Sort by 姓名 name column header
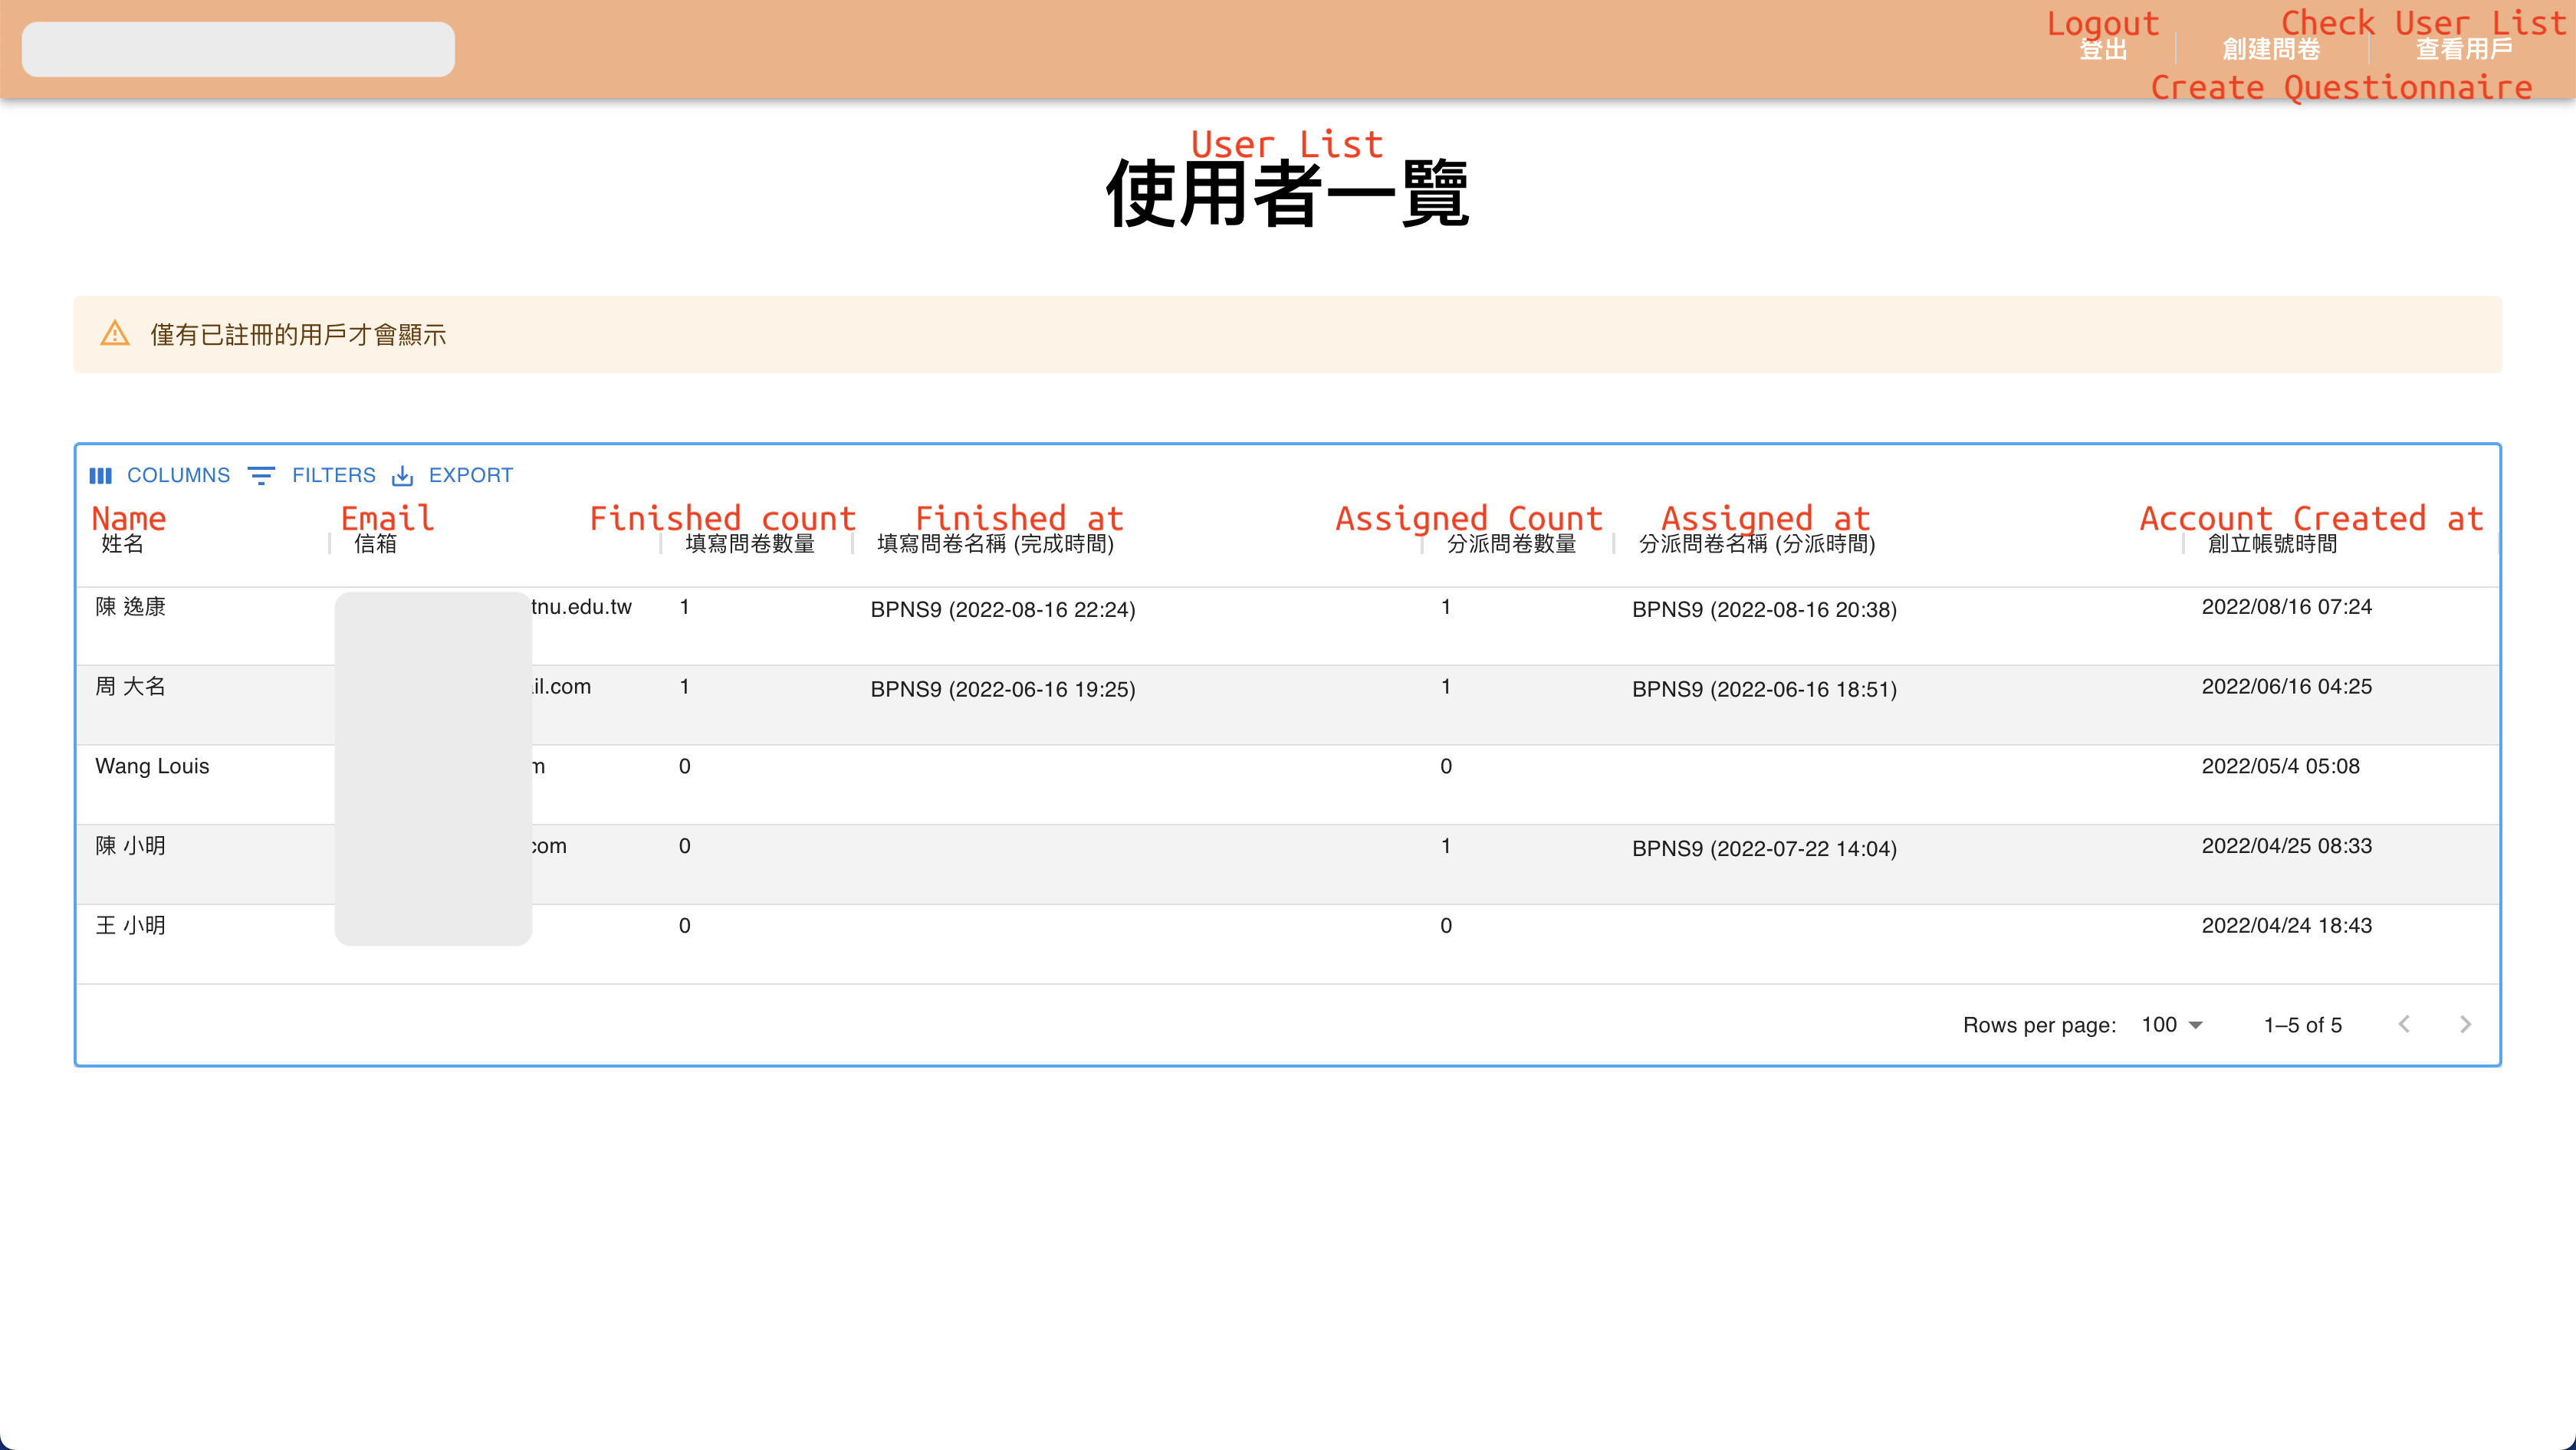The image size is (2576, 1450). (x=122, y=543)
